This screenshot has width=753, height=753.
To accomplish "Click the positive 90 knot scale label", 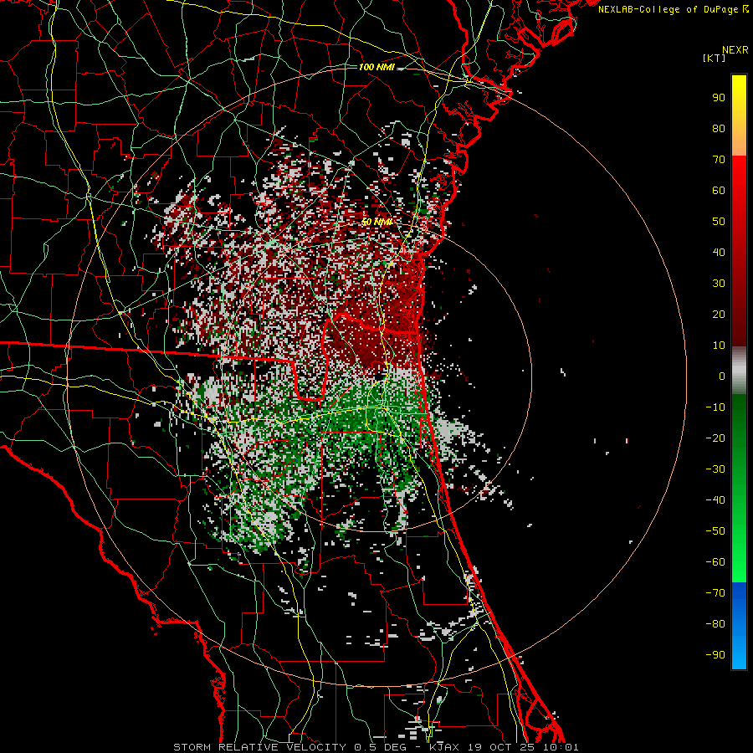I will pyautogui.click(x=719, y=98).
